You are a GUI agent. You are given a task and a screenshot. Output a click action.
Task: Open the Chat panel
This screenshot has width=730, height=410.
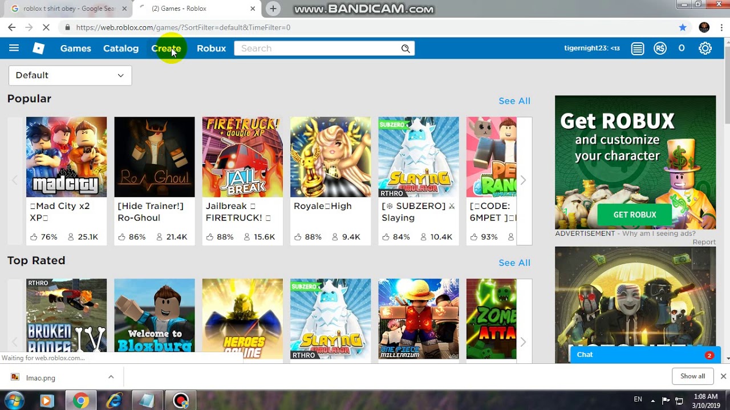click(x=646, y=355)
